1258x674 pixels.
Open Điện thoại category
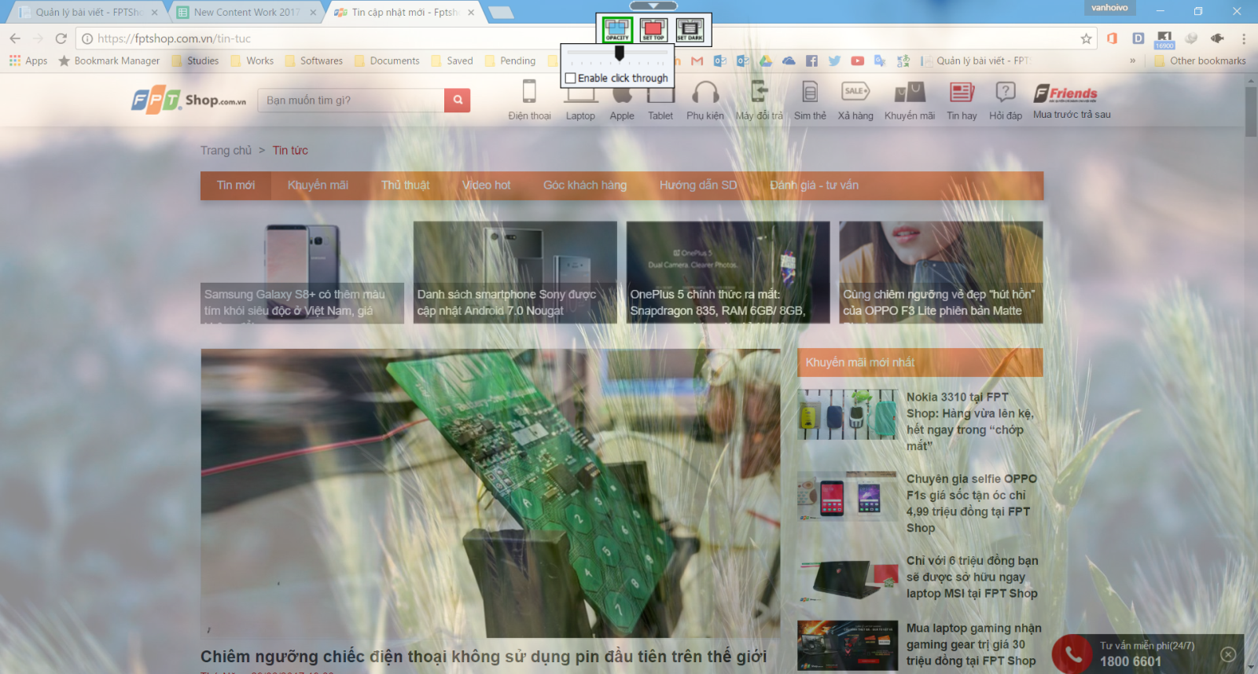pyautogui.click(x=529, y=101)
